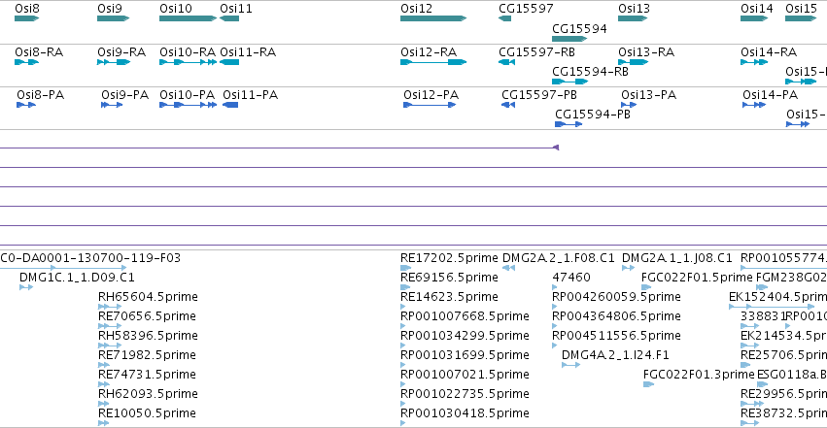Select the Osi8 gene feature
Image resolution: width=827 pixels, height=428 pixels.
[26, 18]
